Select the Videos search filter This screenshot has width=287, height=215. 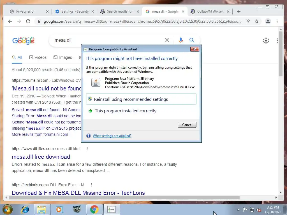38,57
